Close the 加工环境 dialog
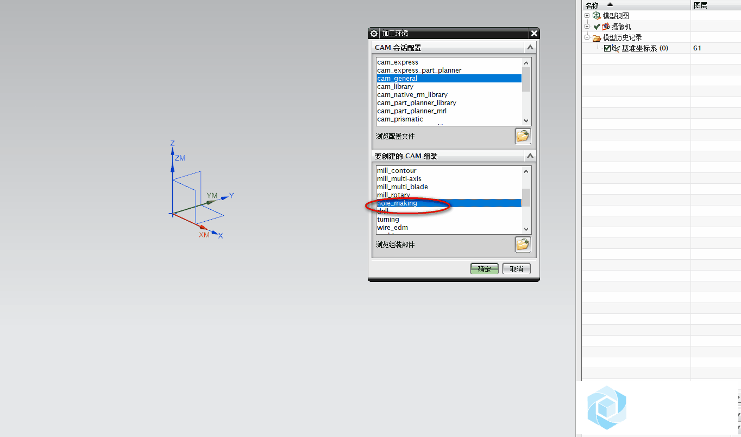Viewport: 741px width, 437px height. coord(534,34)
